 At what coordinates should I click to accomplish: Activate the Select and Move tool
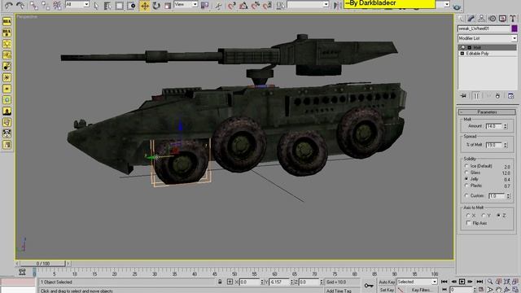[x=145, y=5]
